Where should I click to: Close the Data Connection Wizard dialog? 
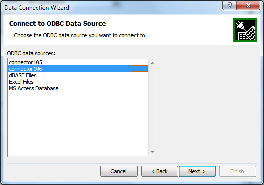[248, 5]
